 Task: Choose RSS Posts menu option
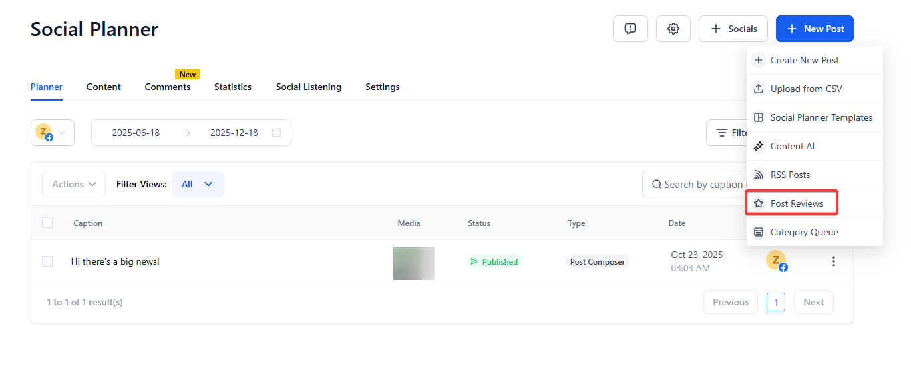click(790, 175)
